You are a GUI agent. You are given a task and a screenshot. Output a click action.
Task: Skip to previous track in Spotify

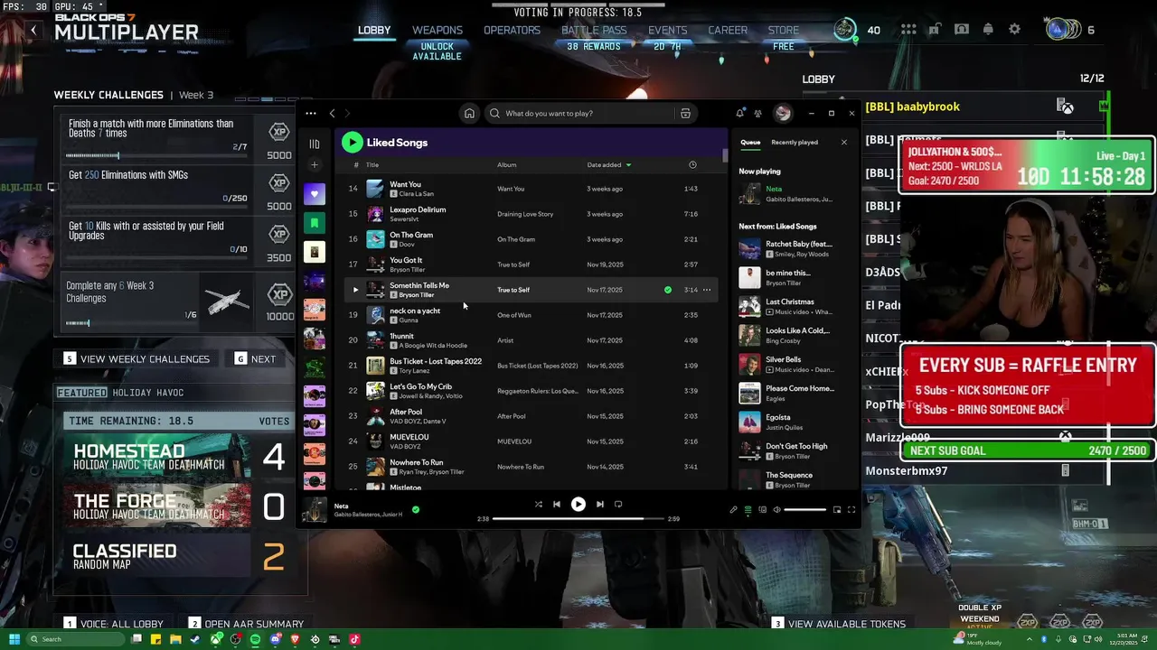tap(557, 504)
